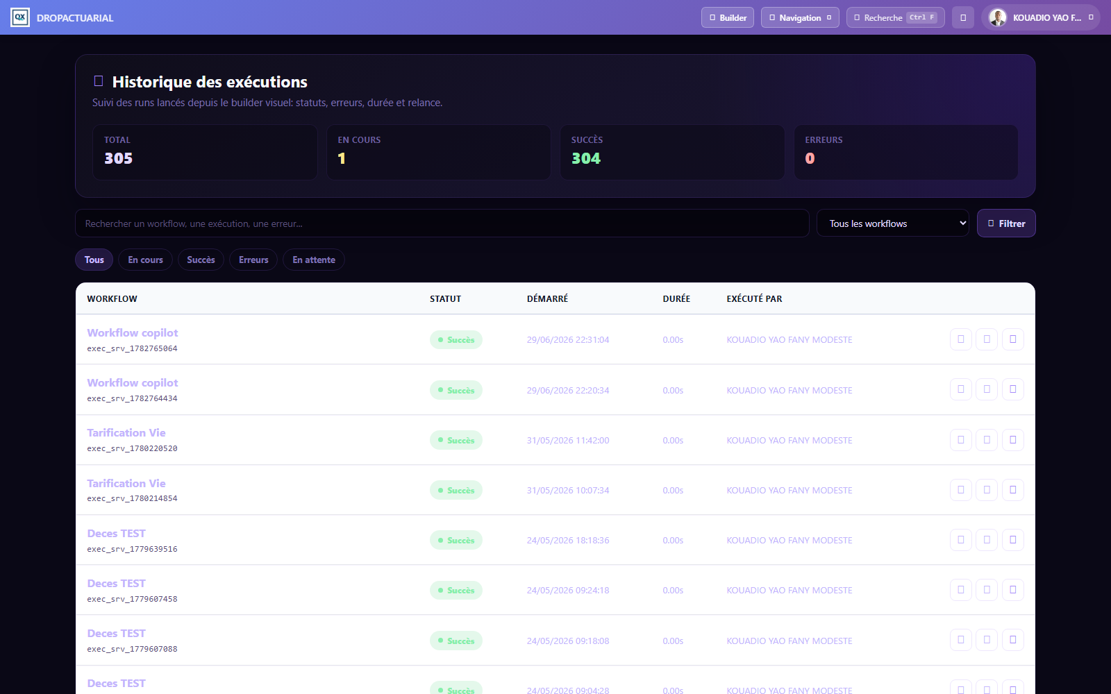
Task: Click the middle action icon for exec_srv_1780214854
Action: point(987,490)
